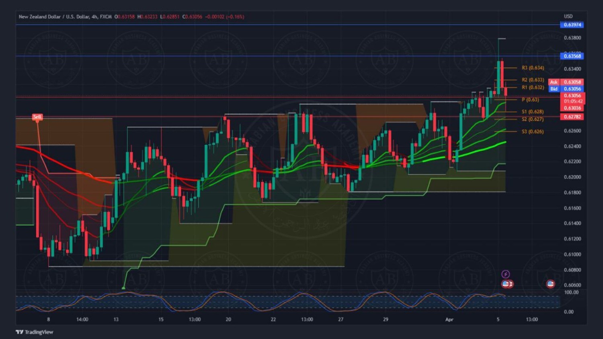The image size is (603, 339).
Task: Click the close value C0.63056
Action: [192, 17]
